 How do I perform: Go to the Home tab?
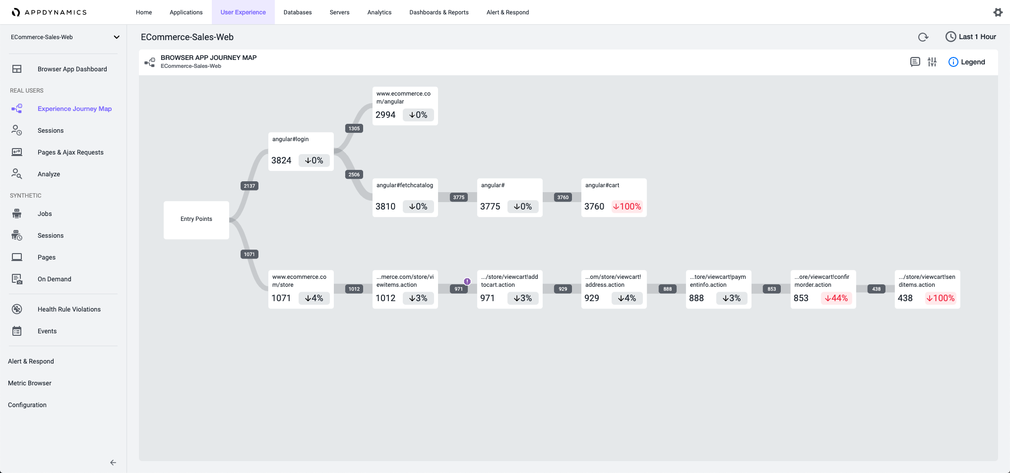coord(144,12)
